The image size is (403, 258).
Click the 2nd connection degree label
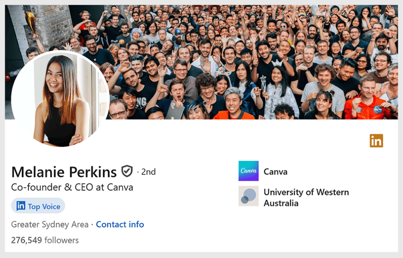pos(148,172)
